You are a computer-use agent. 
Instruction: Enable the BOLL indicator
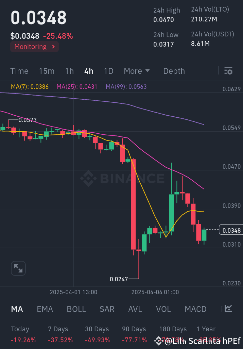pos(76,309)
